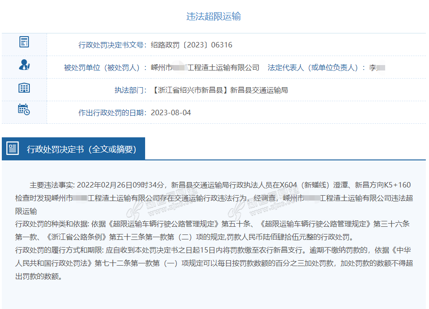Click the department name 新昌县交通运输局
429x309 pixels.
(259, 90)
